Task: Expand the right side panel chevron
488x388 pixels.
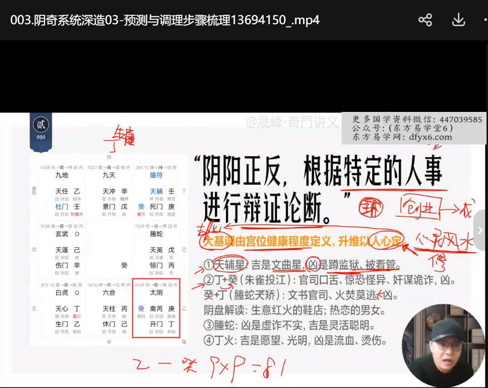Action: tap(480, 230)
